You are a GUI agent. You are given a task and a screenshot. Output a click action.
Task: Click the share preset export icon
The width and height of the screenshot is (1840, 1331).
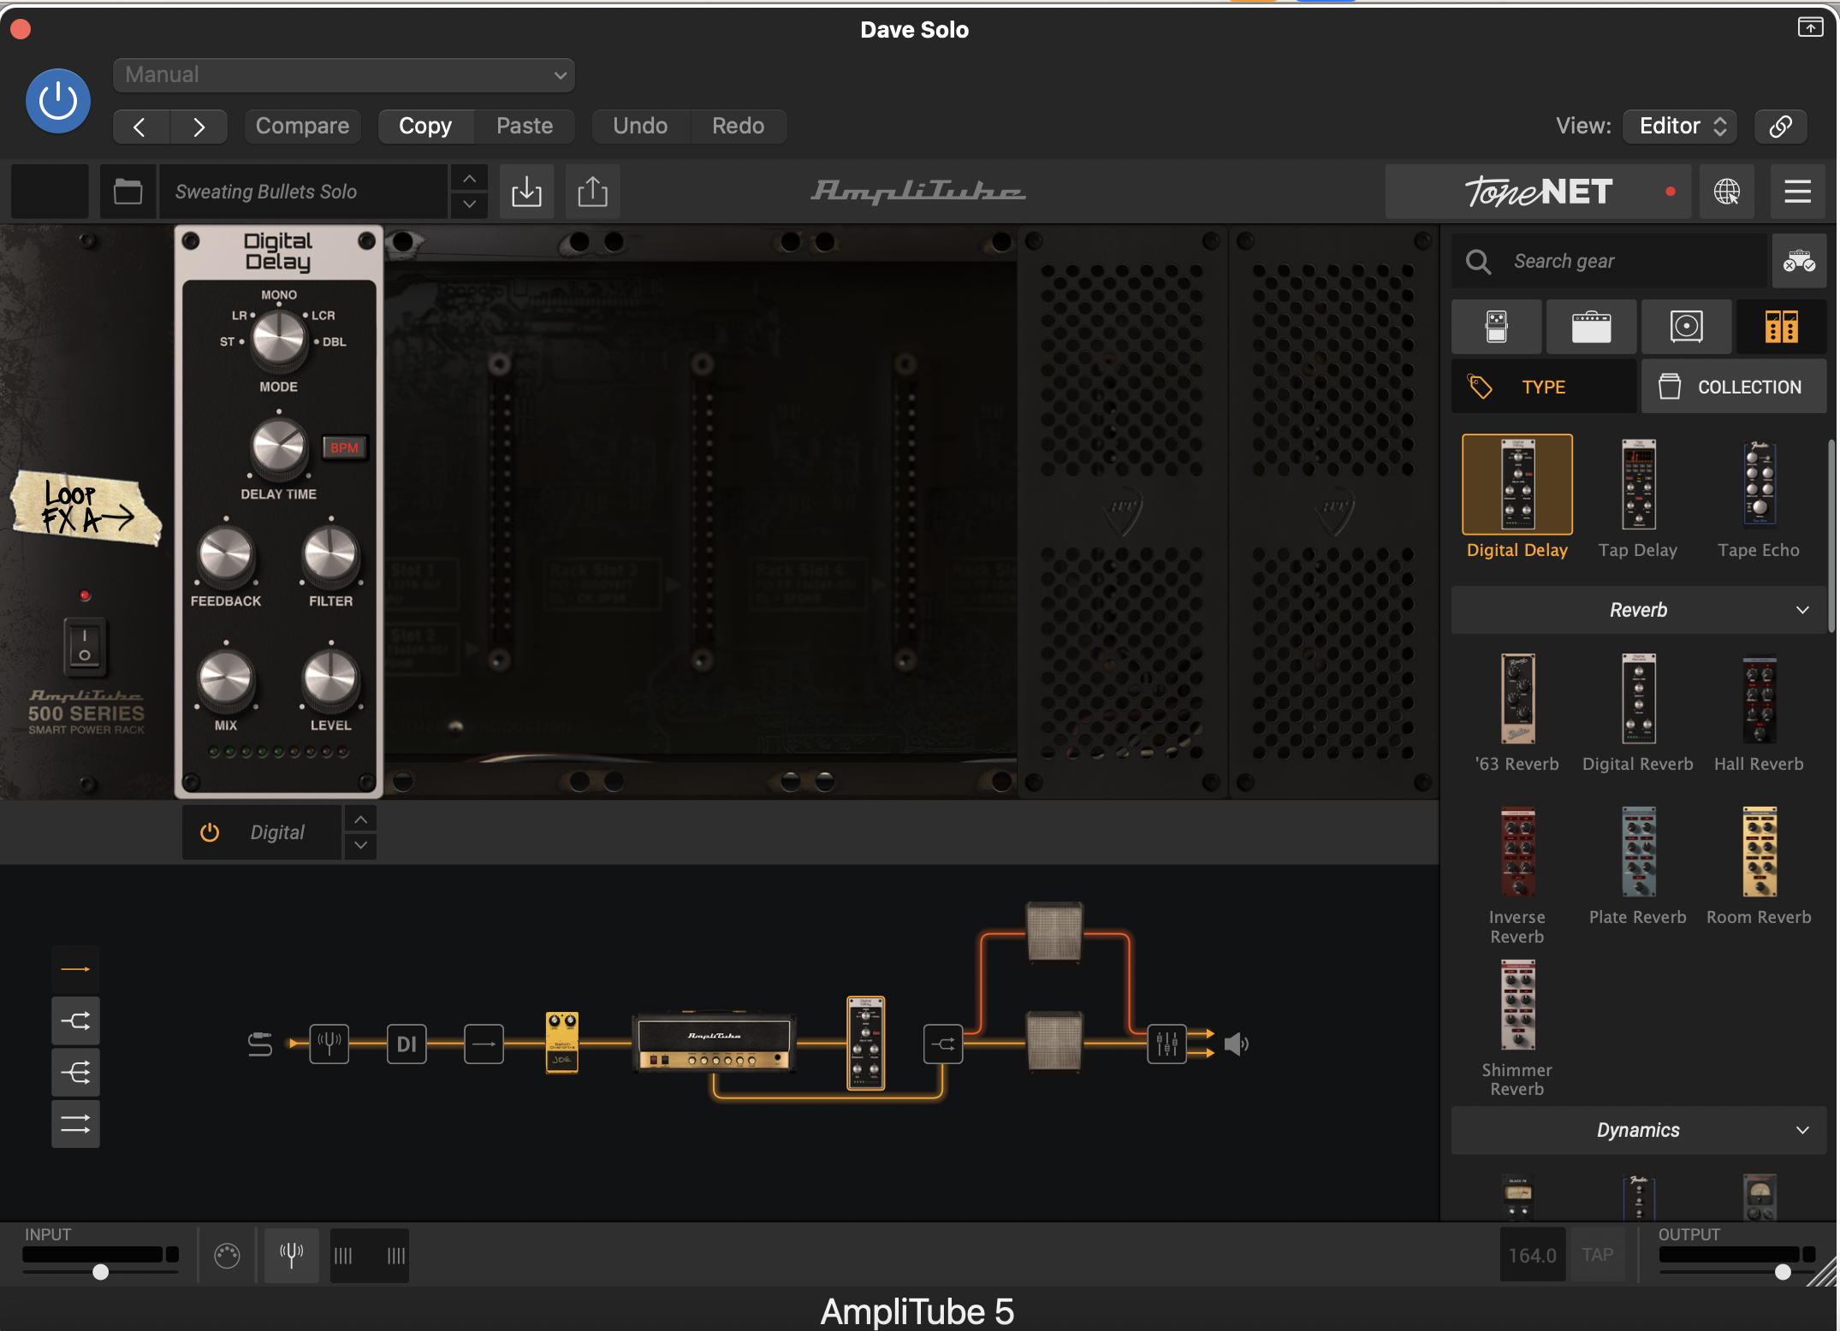pos(592,192)
